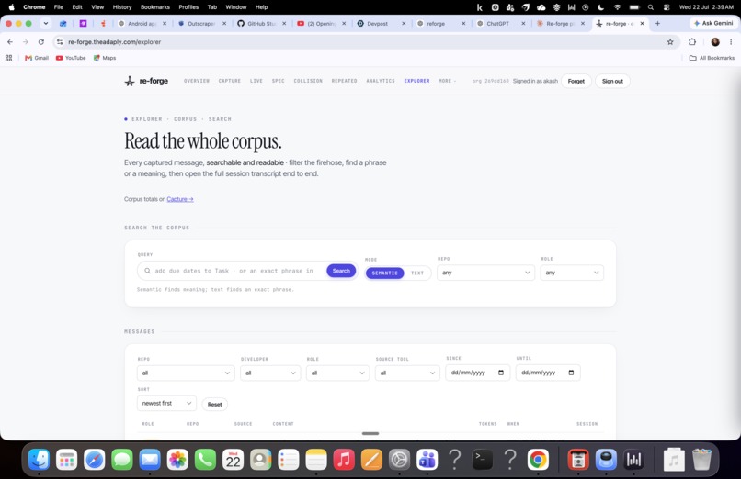Click the Since date input

tap(478, 373)
